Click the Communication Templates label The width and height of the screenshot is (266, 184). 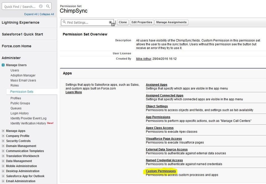25,151
